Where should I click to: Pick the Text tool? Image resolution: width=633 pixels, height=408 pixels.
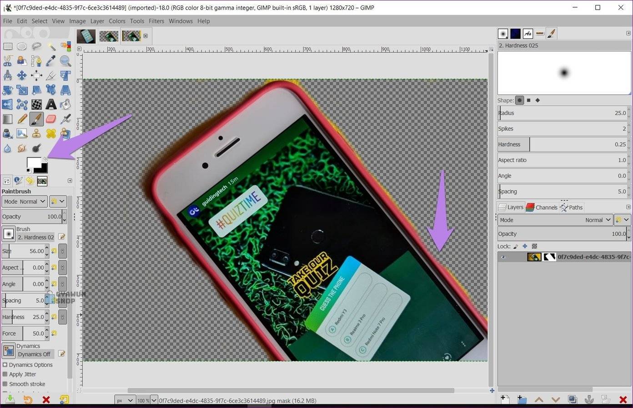tap(51, 104)
